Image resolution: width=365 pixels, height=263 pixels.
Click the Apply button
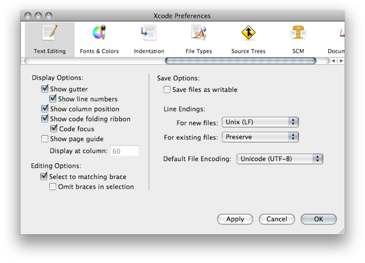click(x=235, y=219)
